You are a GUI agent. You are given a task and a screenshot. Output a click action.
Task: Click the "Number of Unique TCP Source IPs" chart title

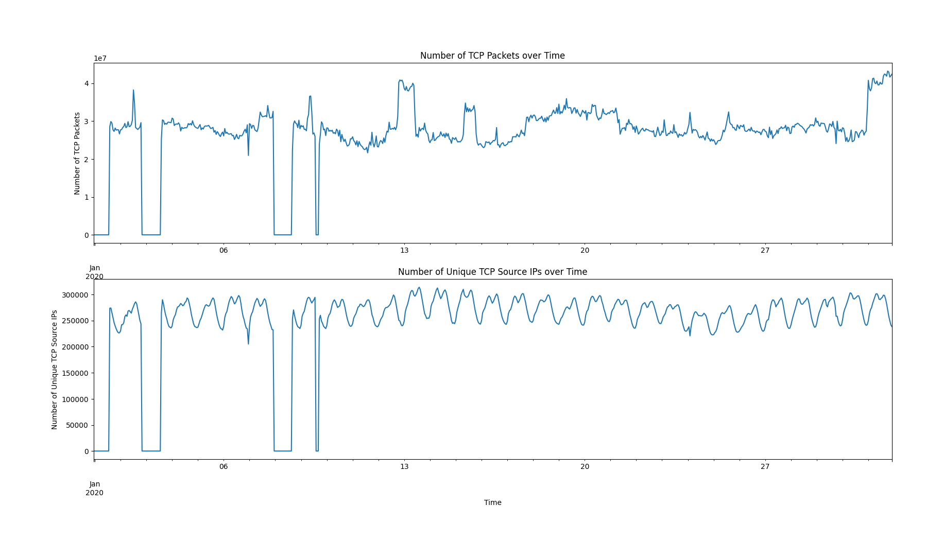point(492,272)
